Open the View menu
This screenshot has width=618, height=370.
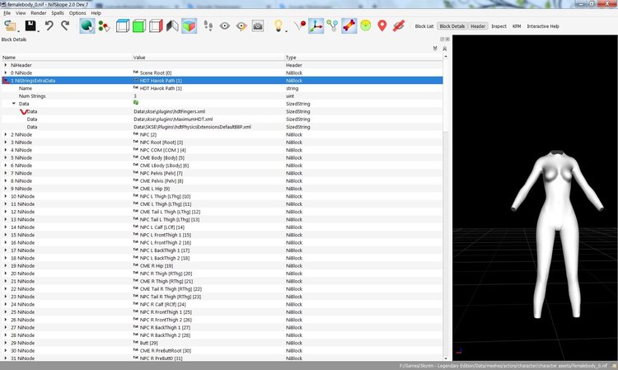click(x=21, y=13)
